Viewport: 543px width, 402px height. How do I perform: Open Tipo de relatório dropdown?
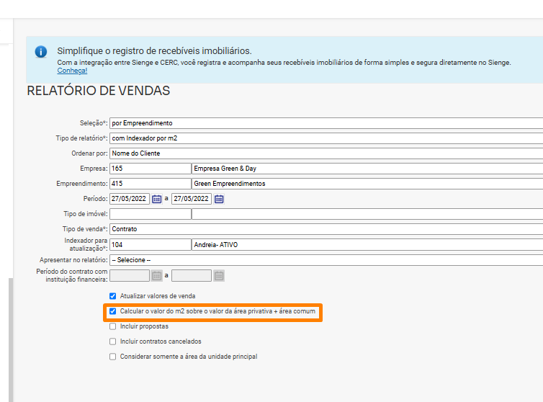(326, 138)
